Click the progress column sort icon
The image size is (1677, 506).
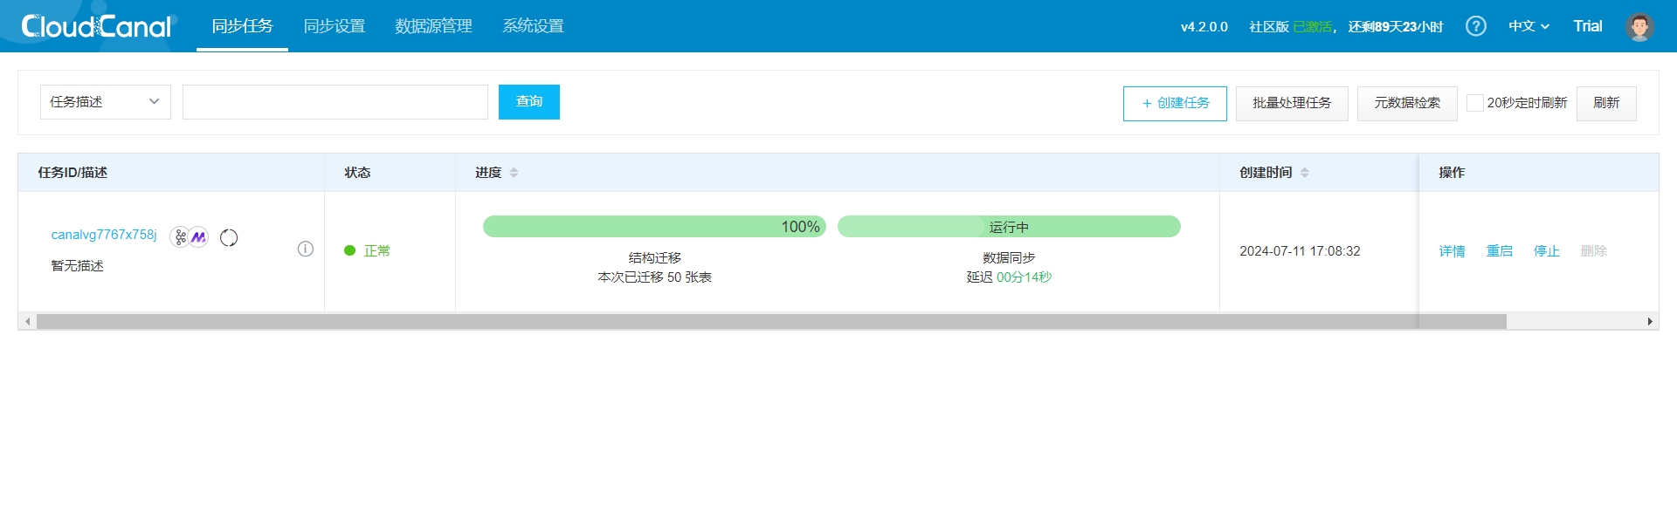(514, 173)
